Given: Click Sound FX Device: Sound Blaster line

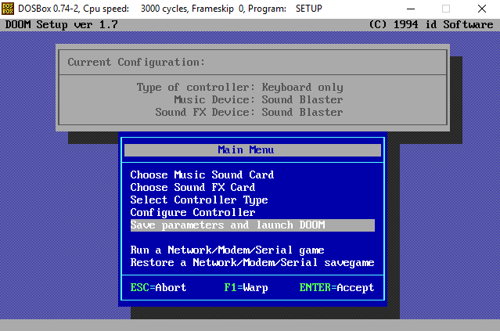Looking at the screenshot, I should [249, 112].
